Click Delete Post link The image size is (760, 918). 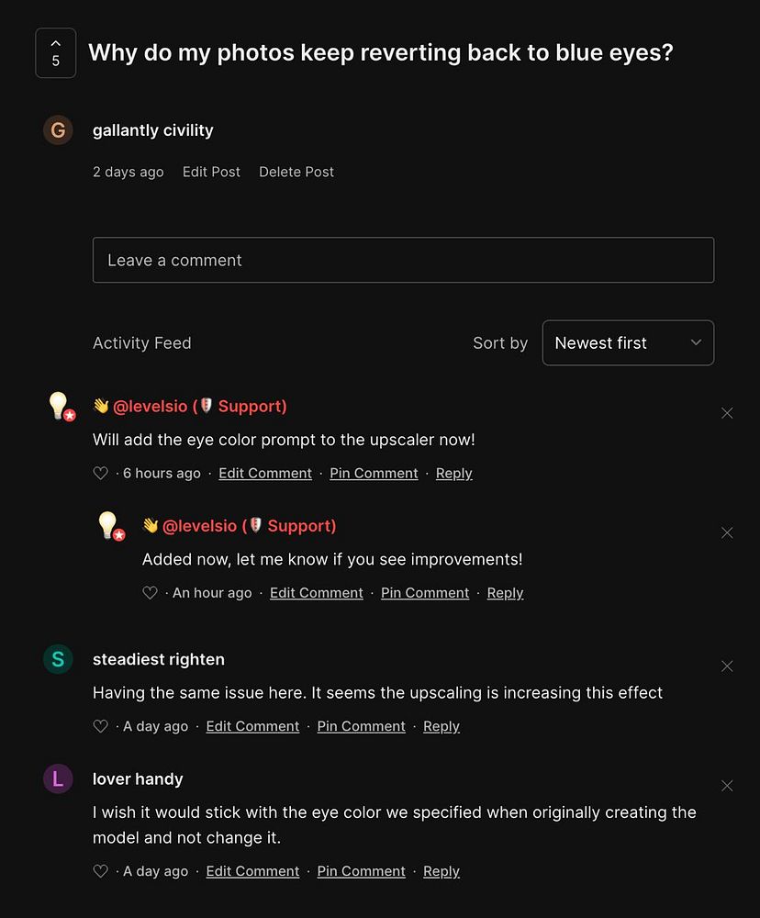pyautogui.click(x=296, y=172)
